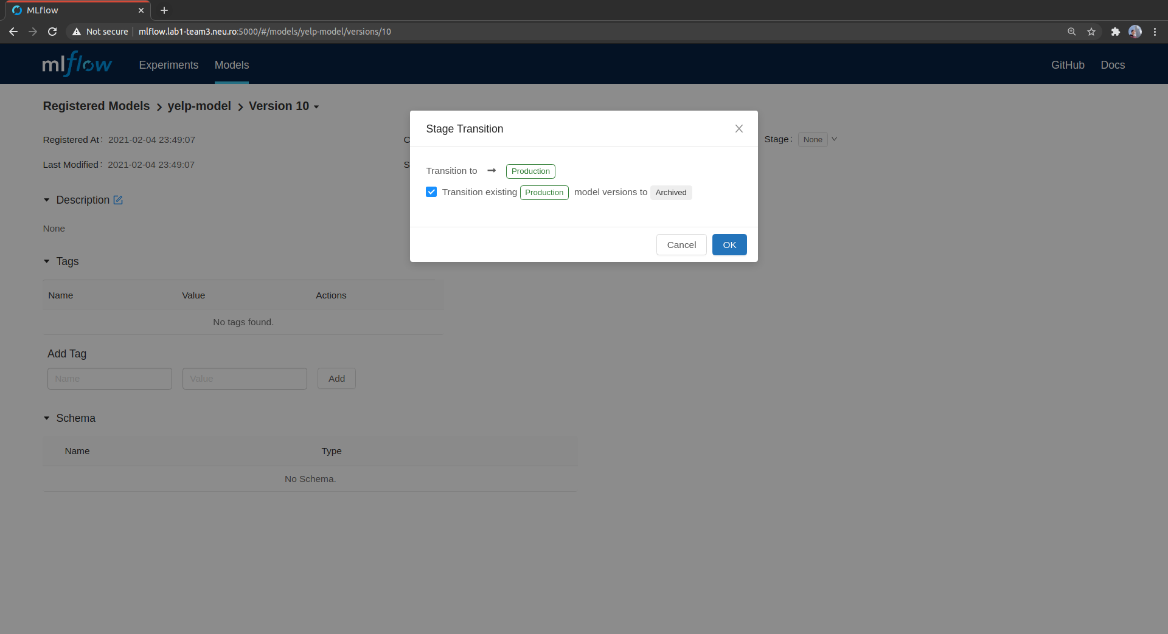Focus the tag Value input field

click(x=245, y=379)
